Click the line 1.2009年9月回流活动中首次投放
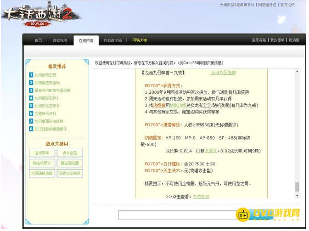Screen dimensions: 309x231 click(197, 92)
